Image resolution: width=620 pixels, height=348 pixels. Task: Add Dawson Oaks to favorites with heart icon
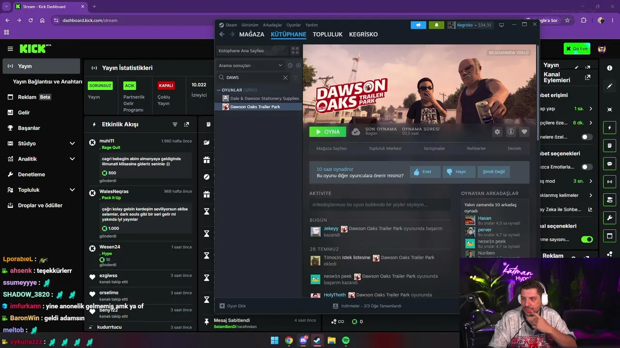pos(524,131)
